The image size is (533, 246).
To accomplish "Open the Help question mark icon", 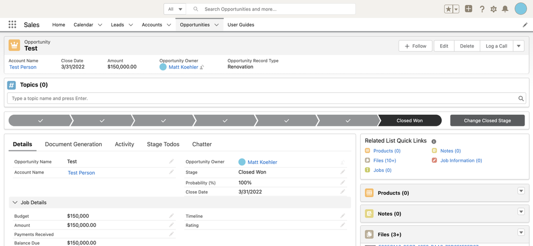I will tap(482, 9).
